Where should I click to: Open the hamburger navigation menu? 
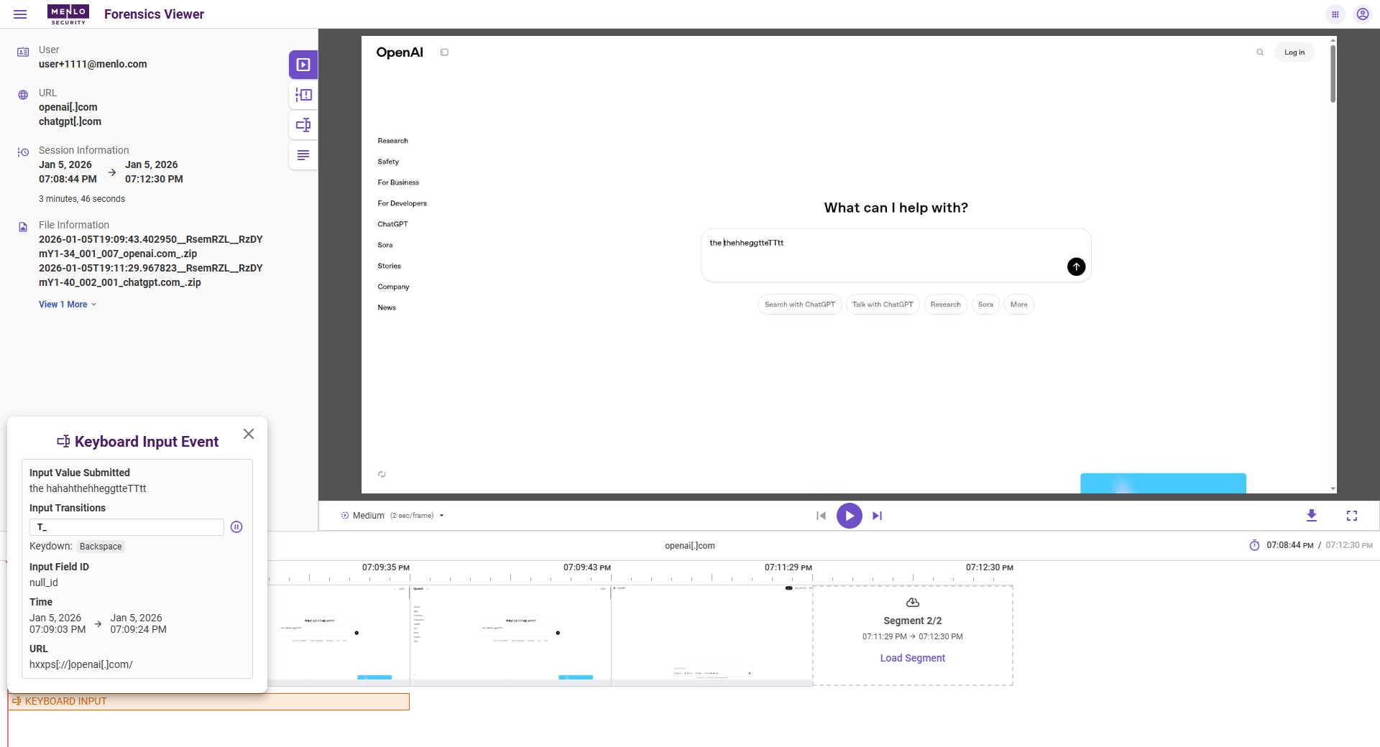coord(20,14)
